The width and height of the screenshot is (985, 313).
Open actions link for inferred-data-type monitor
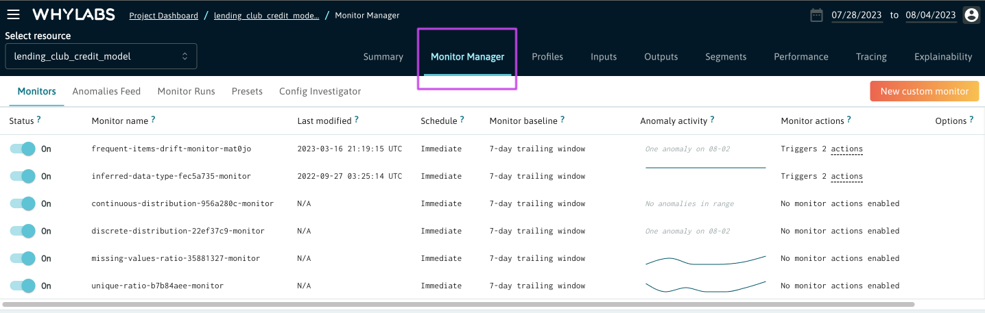pos(846,176)
